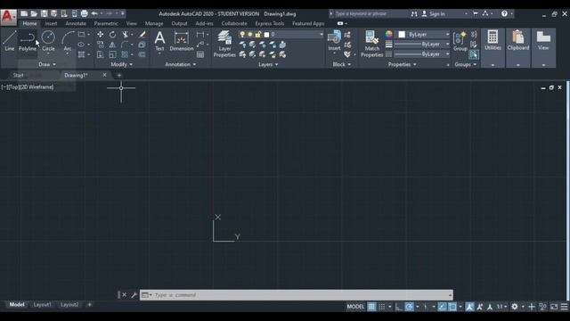Image resolution: width=570 pixels, height=321 pixels.
Task: Expand the Annotation panel
Action: 181,64
